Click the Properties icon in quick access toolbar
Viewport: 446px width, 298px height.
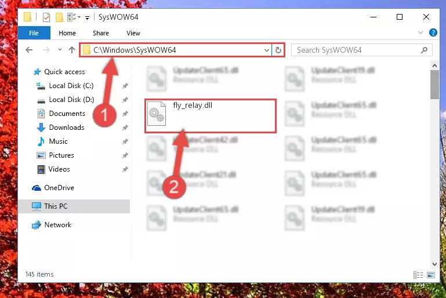(46, 17)
